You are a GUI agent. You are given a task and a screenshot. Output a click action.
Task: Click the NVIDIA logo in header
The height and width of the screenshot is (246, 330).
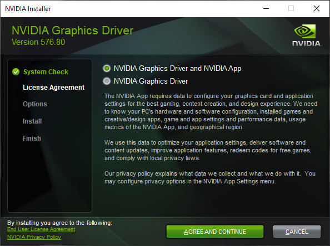pyautogui.click(x=307, y=35)
